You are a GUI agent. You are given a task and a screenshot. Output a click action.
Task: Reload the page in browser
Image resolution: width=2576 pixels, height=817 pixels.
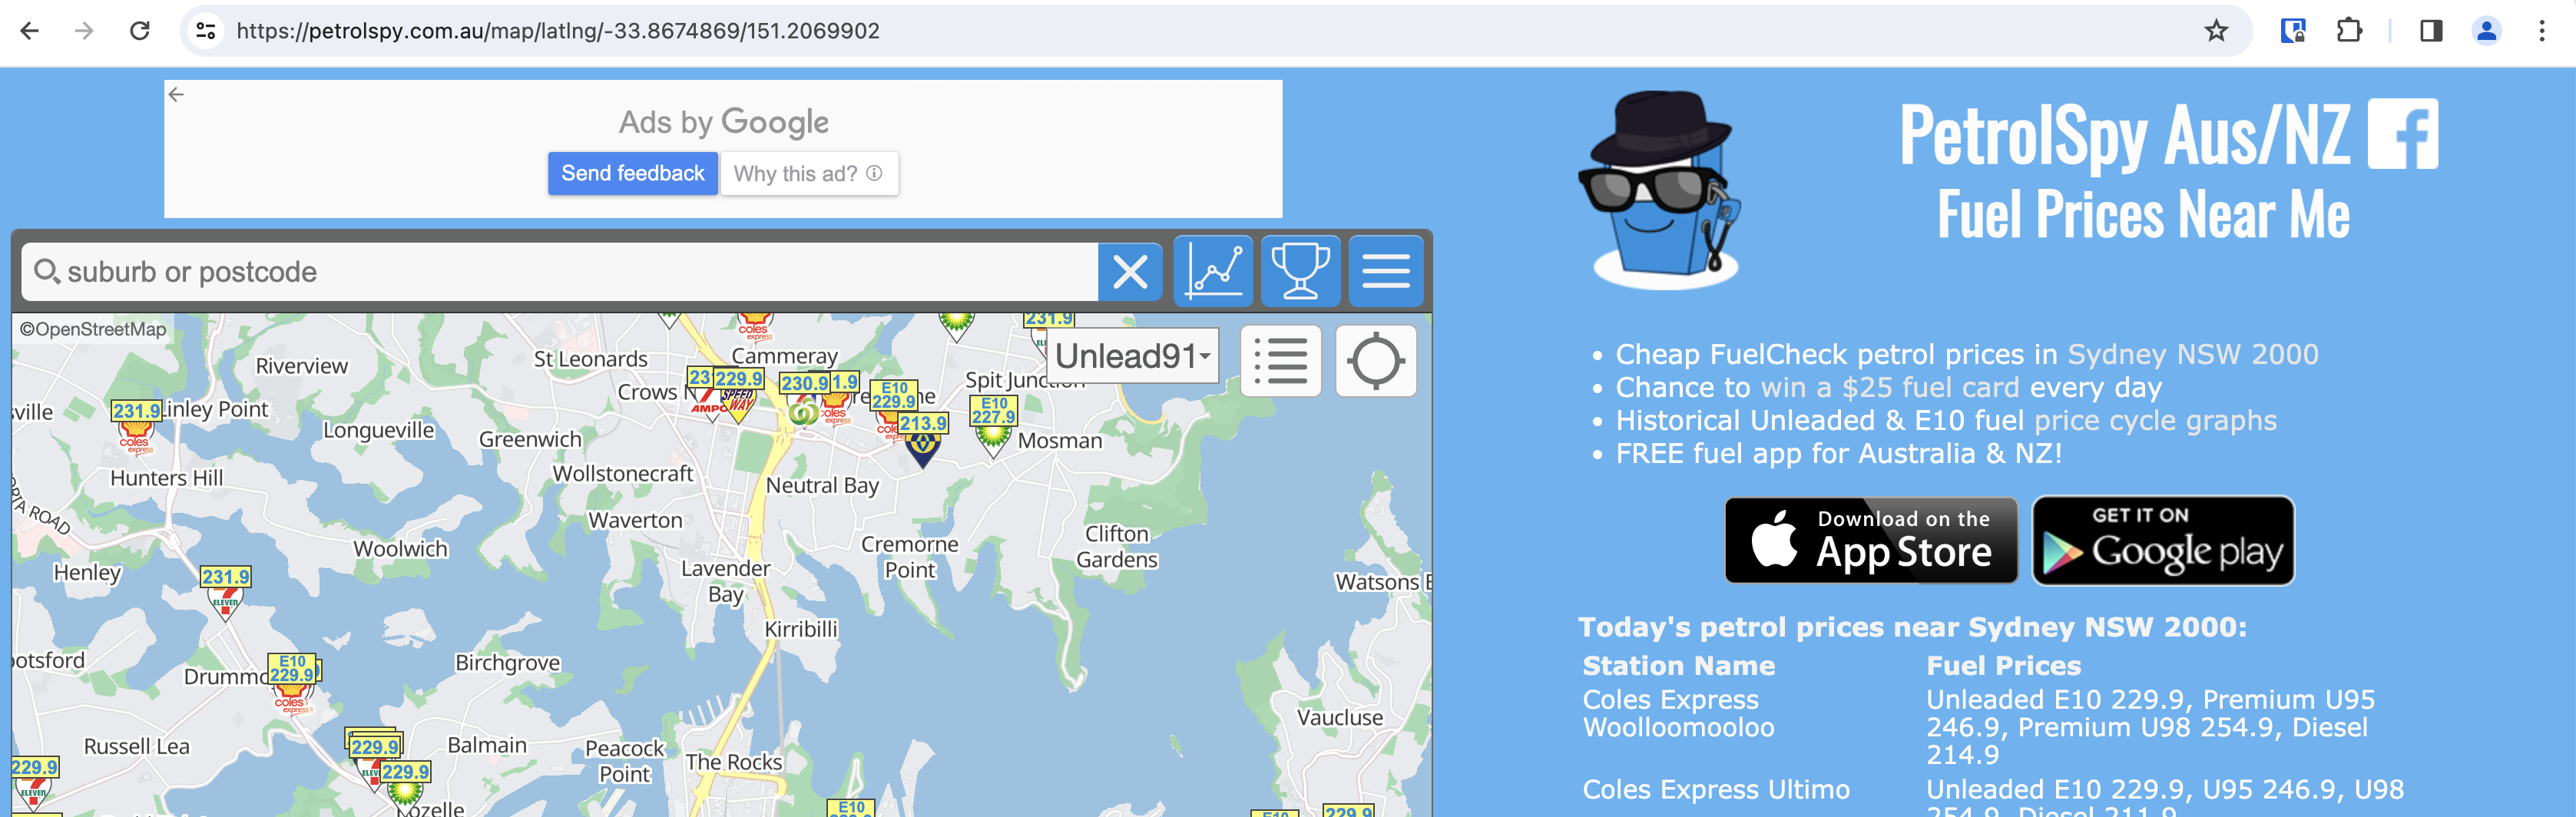pyautogui.click(x=140, y=31)
